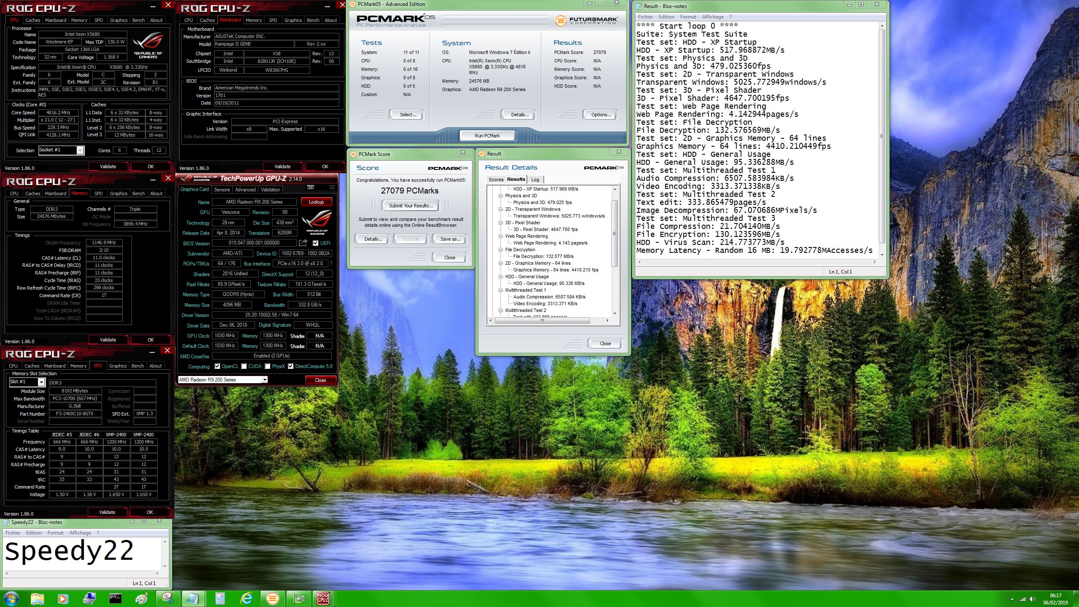Viewport: 1079px width, 607px height.
Task: Open Windows Explorer from the taskbar
Action: click(38, 598)
